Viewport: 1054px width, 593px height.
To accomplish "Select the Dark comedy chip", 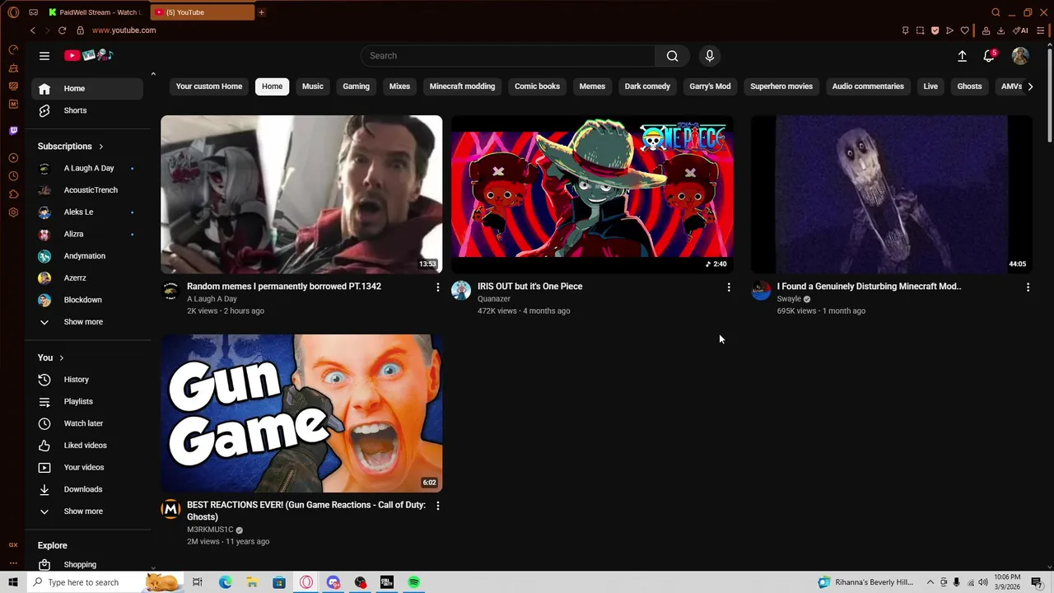I will click(647, 86).
